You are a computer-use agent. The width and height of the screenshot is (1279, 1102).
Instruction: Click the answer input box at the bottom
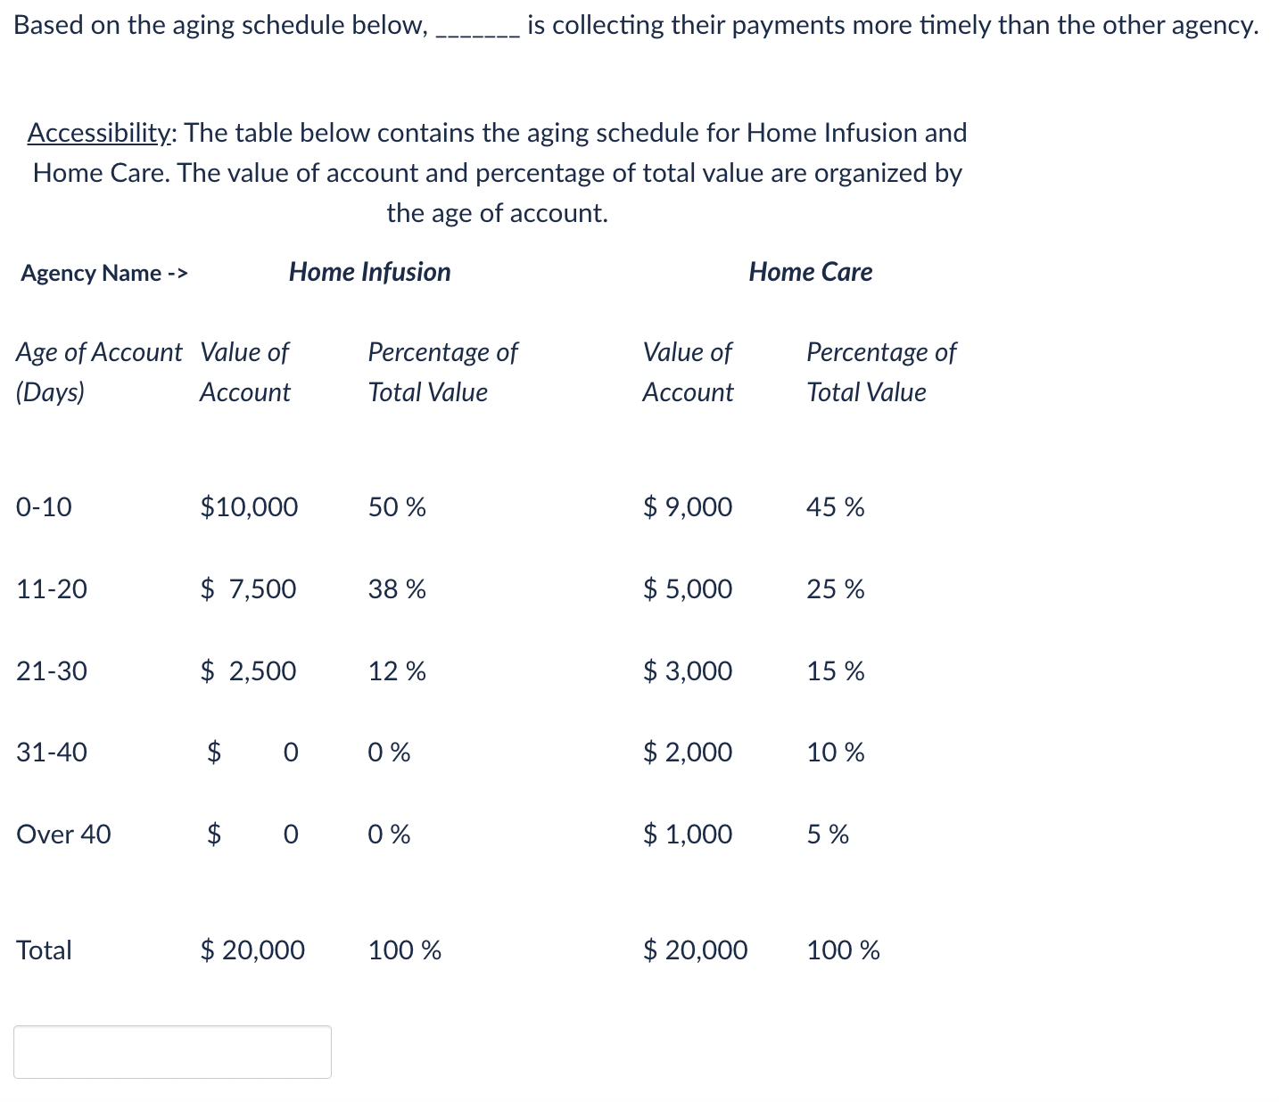pos(172,1052)
